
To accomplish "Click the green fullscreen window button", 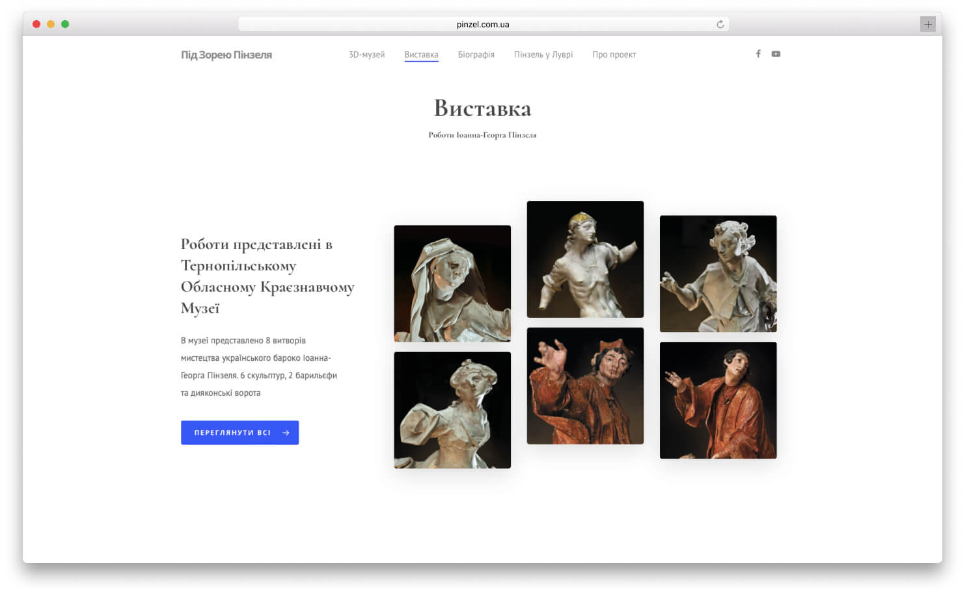I will click(x=65, y=24).
